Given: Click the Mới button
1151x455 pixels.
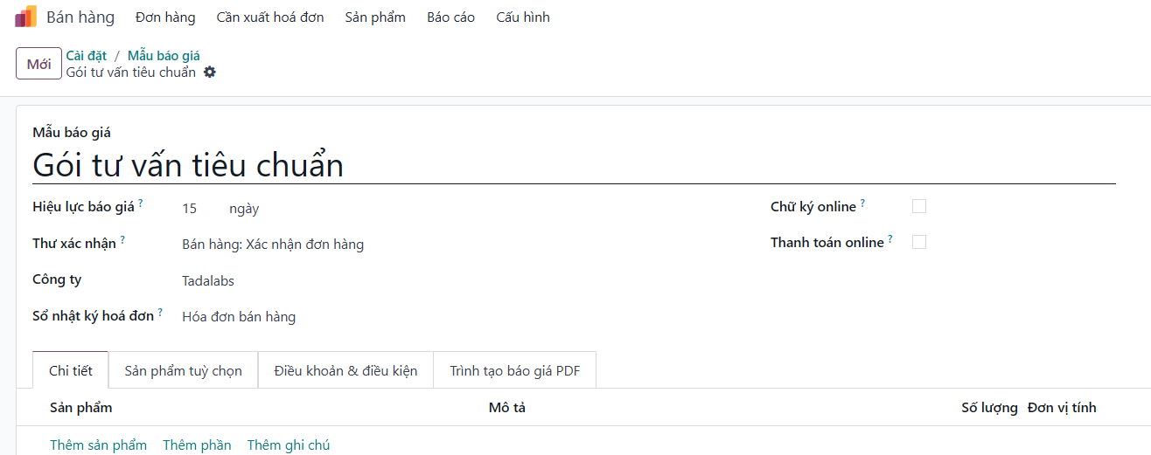Looking at the screenshot, I should 38,64.
